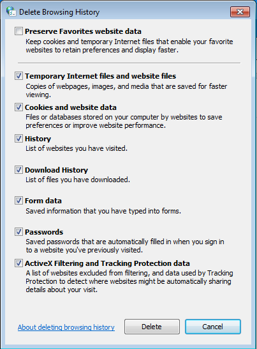257x349 pixels.
Task: Click the 'Preserve Favorites website data' bold label
Action: (83, 31)
